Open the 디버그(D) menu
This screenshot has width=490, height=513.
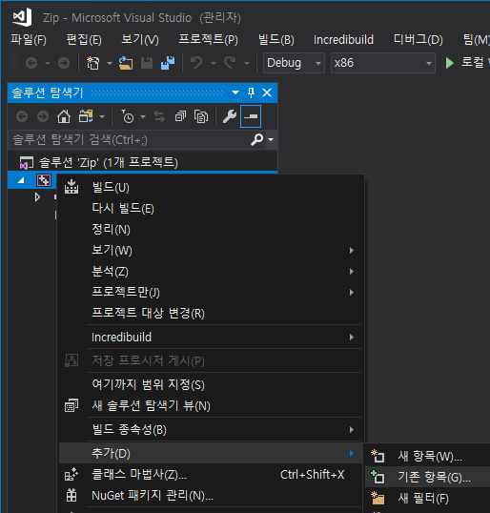(419, 40)
